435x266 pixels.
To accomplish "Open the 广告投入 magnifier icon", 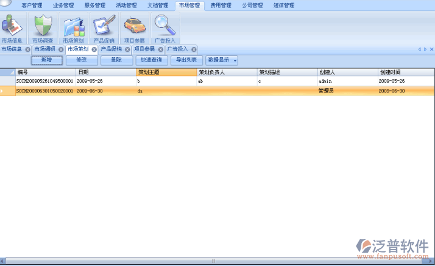I will coord(164,27).
